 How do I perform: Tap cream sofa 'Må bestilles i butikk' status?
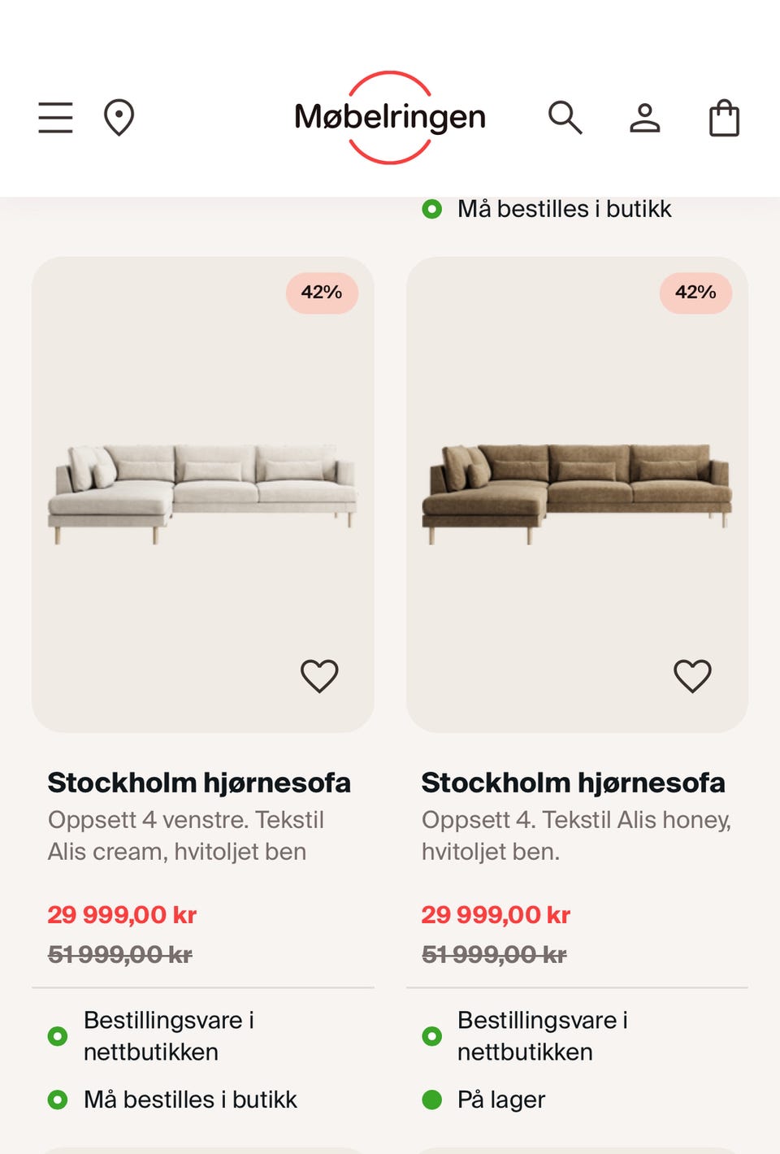click(x=190, y=1100)
